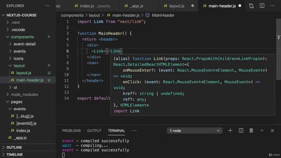Close the terminal panel
281x158 pixels.
(x=272, y=131)
